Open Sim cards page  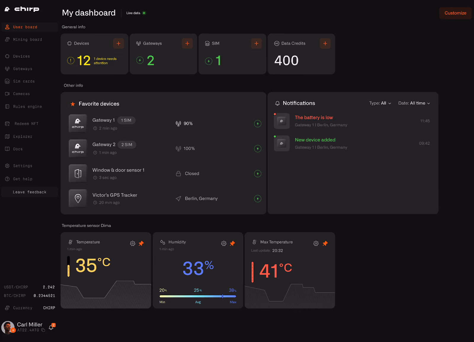[x=29, y=81]
